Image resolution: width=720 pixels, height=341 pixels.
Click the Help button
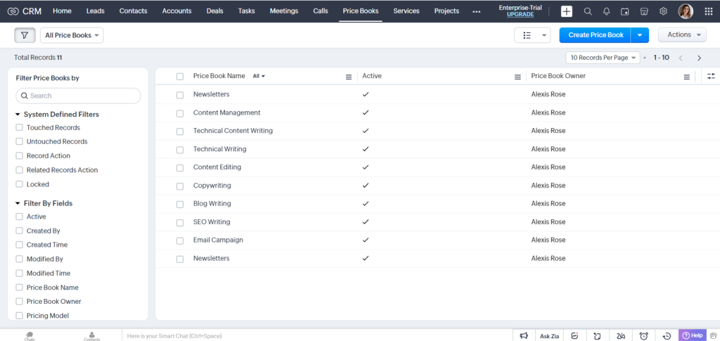pos(693,335)
